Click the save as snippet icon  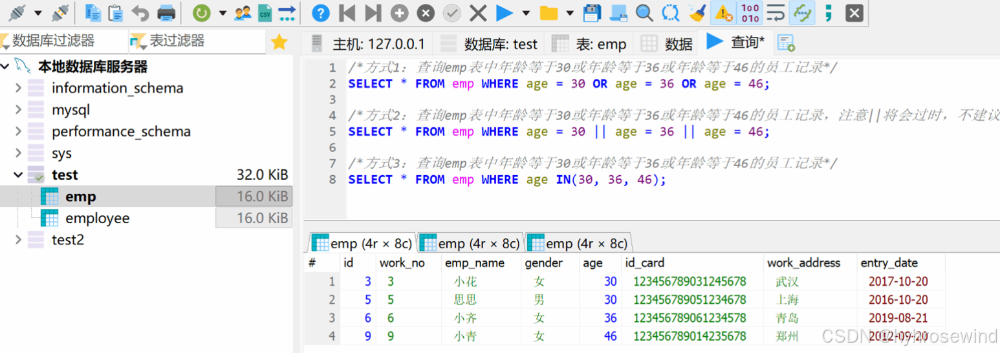pyautogui.click(x=618, y=12)
